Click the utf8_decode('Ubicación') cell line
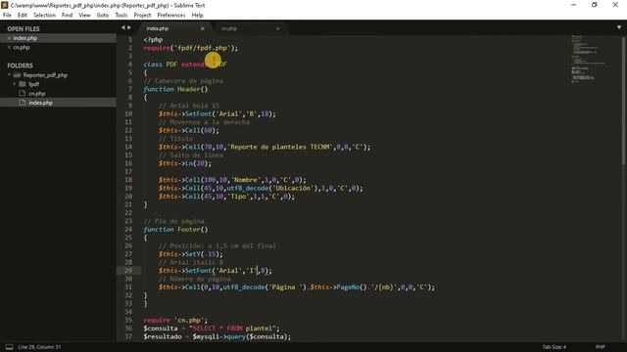The height and width of the screenshot is (352, 627). pyautogui.click(x=261, y=188)
